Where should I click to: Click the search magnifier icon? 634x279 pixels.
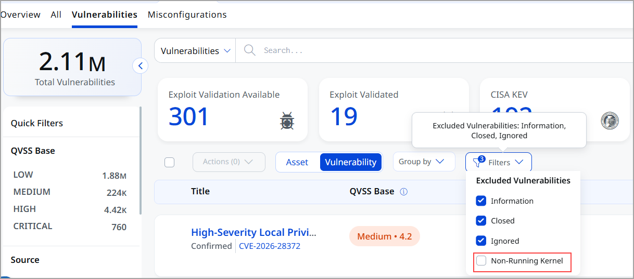tap(249, 50)
